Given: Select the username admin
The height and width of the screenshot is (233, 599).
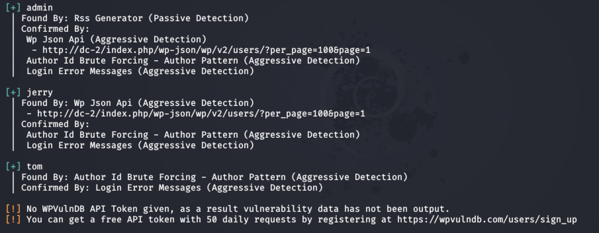Looking at the screenshot, I should (39, 8).
